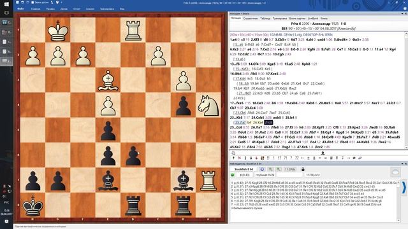Switch to the Главная ribbon tab
The width and height of the screenshot is (408, 229).
point(36,9)
